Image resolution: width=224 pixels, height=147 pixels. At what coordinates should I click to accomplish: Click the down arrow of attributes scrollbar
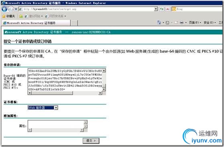pos(85,126)
